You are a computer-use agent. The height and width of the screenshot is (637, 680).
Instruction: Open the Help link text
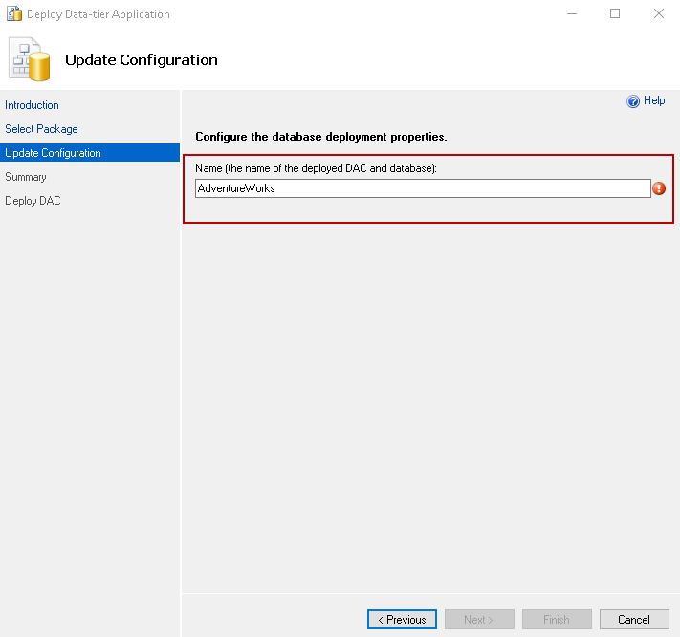click(654, 101)
